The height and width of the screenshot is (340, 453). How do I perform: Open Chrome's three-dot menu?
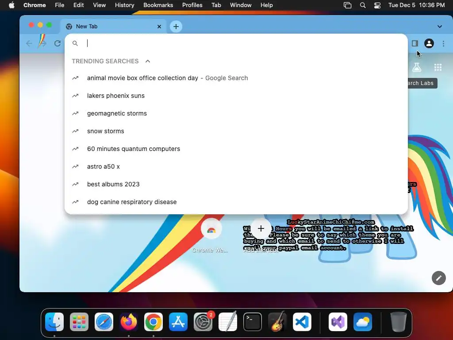443,43
